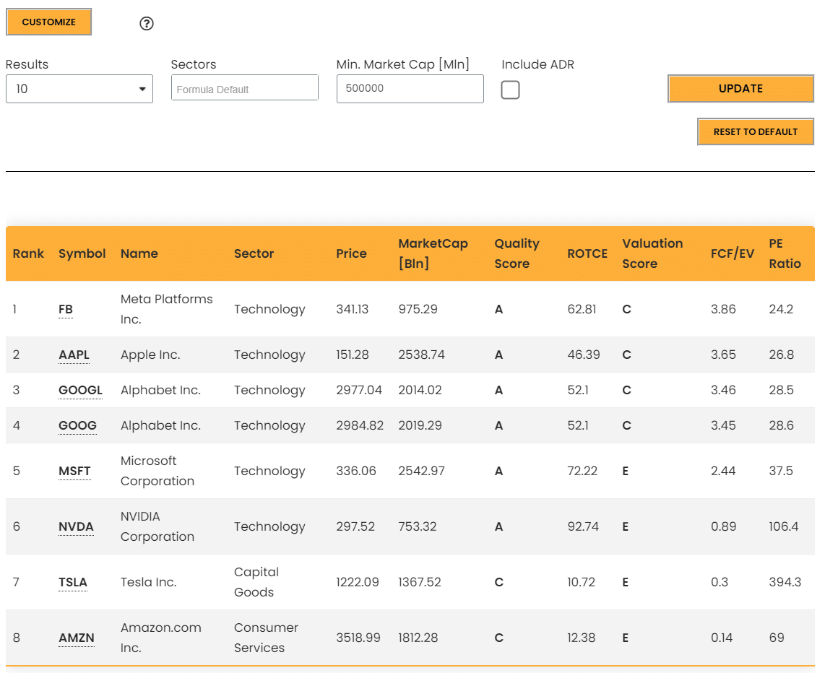This screenshot has height=673, width=825.
Task: Click the Min. Market Cap input field
Action: pos(410,89)
